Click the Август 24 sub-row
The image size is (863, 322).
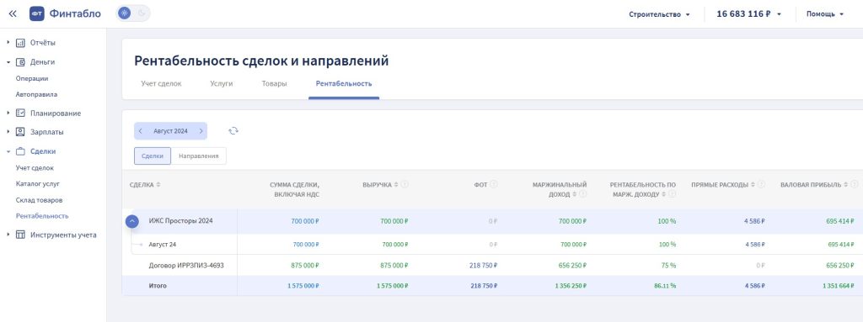[163, 244]
